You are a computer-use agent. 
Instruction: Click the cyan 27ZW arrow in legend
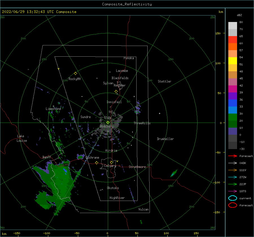click(233, 177)
